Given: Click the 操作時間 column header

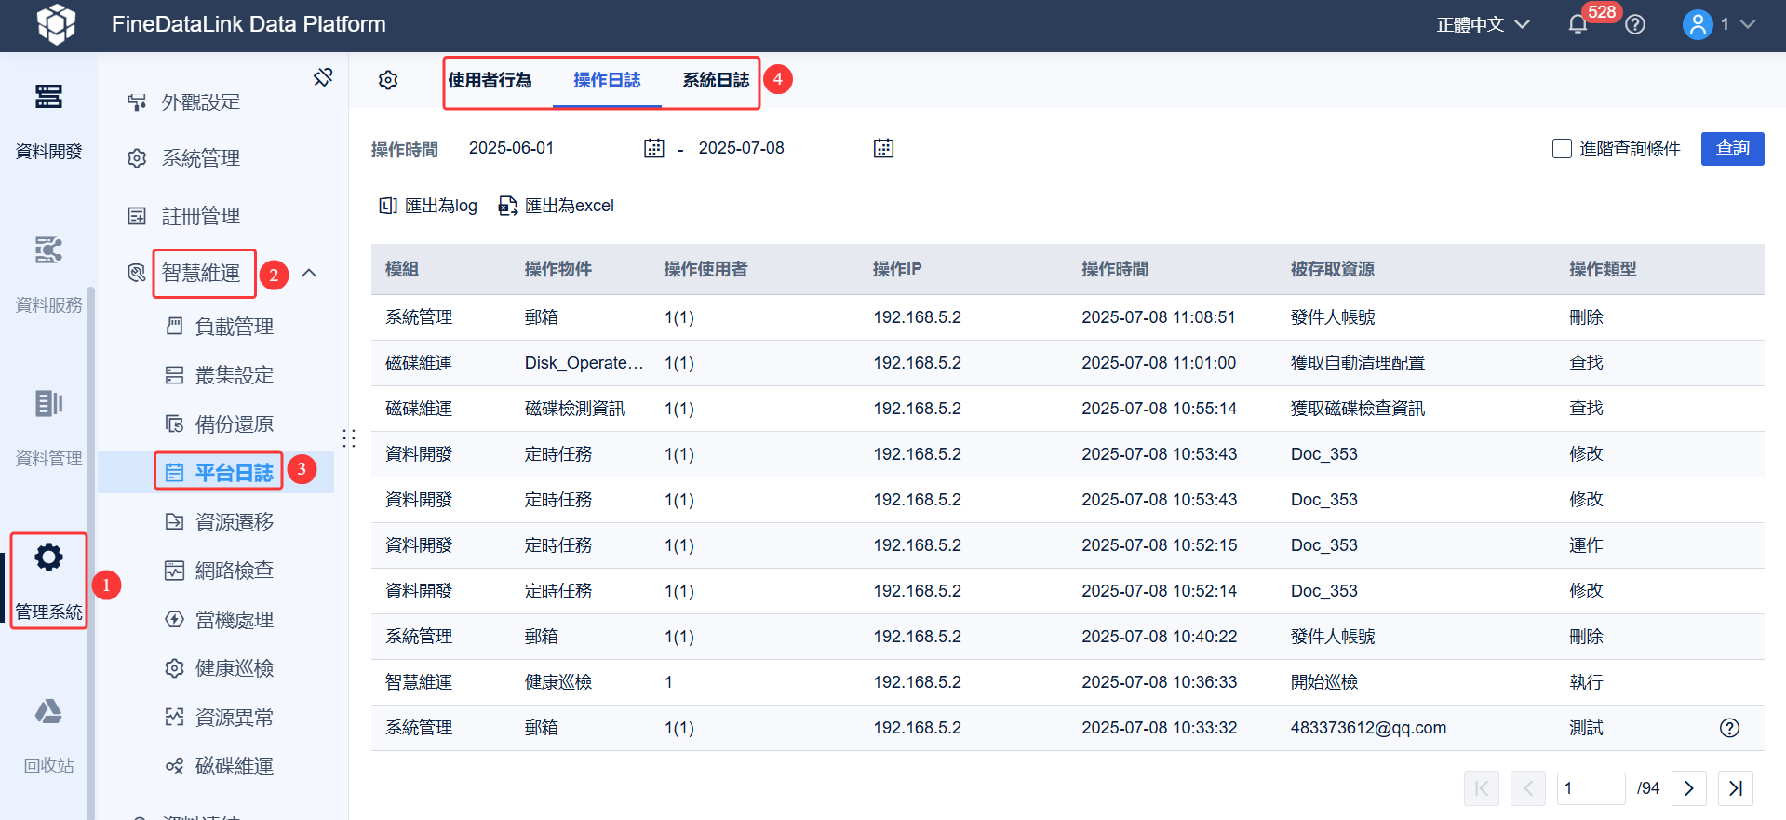Looking at the screenshot, I should coord(1115,269).
